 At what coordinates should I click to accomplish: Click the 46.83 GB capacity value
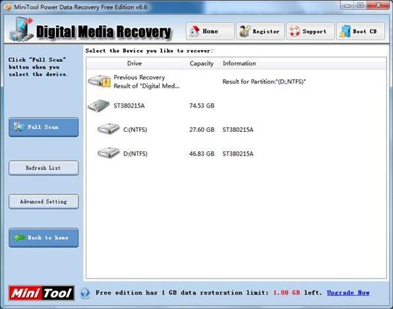(202, 154)
